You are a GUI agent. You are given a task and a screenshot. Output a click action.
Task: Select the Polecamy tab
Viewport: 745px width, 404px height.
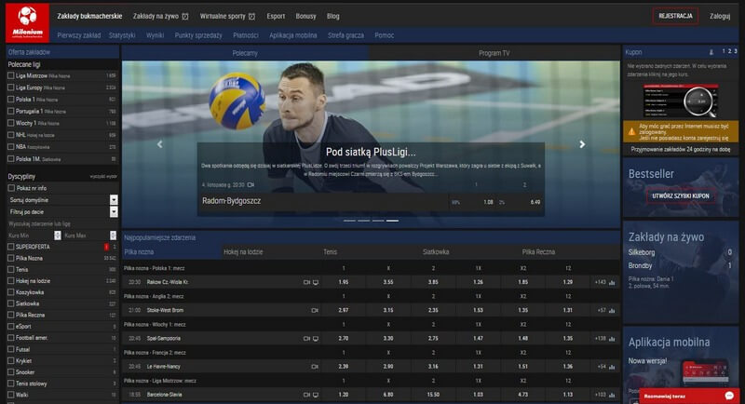pos(245,53)
